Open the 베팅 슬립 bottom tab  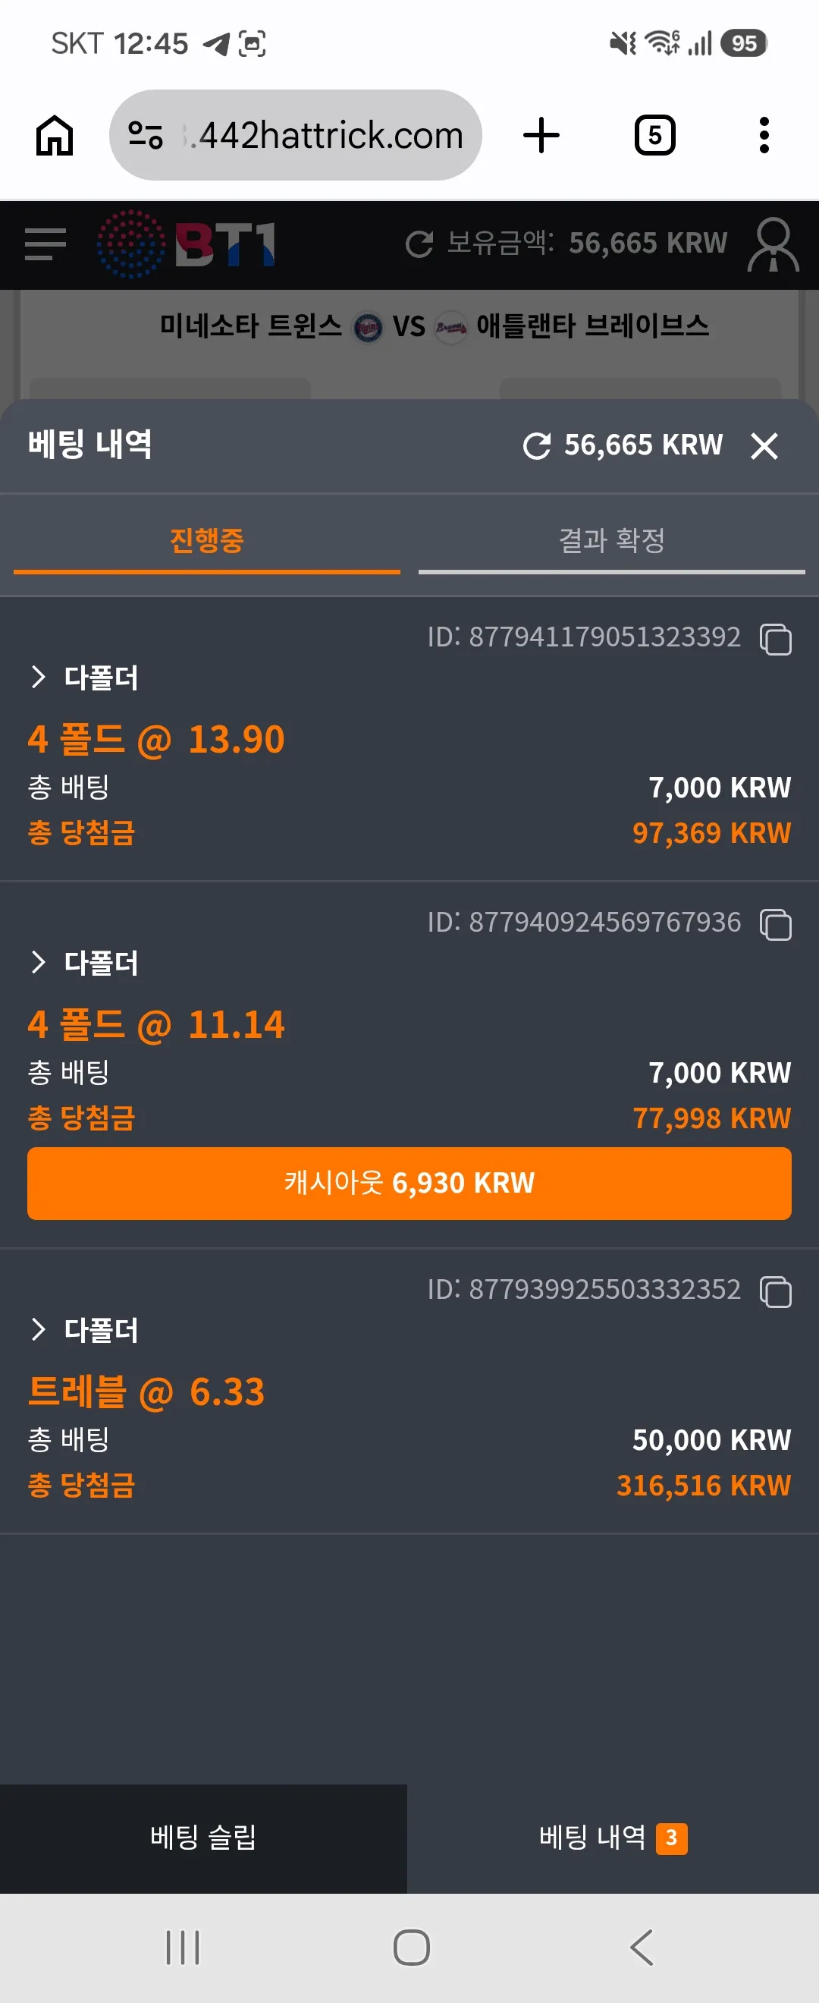pos(203,1838)
